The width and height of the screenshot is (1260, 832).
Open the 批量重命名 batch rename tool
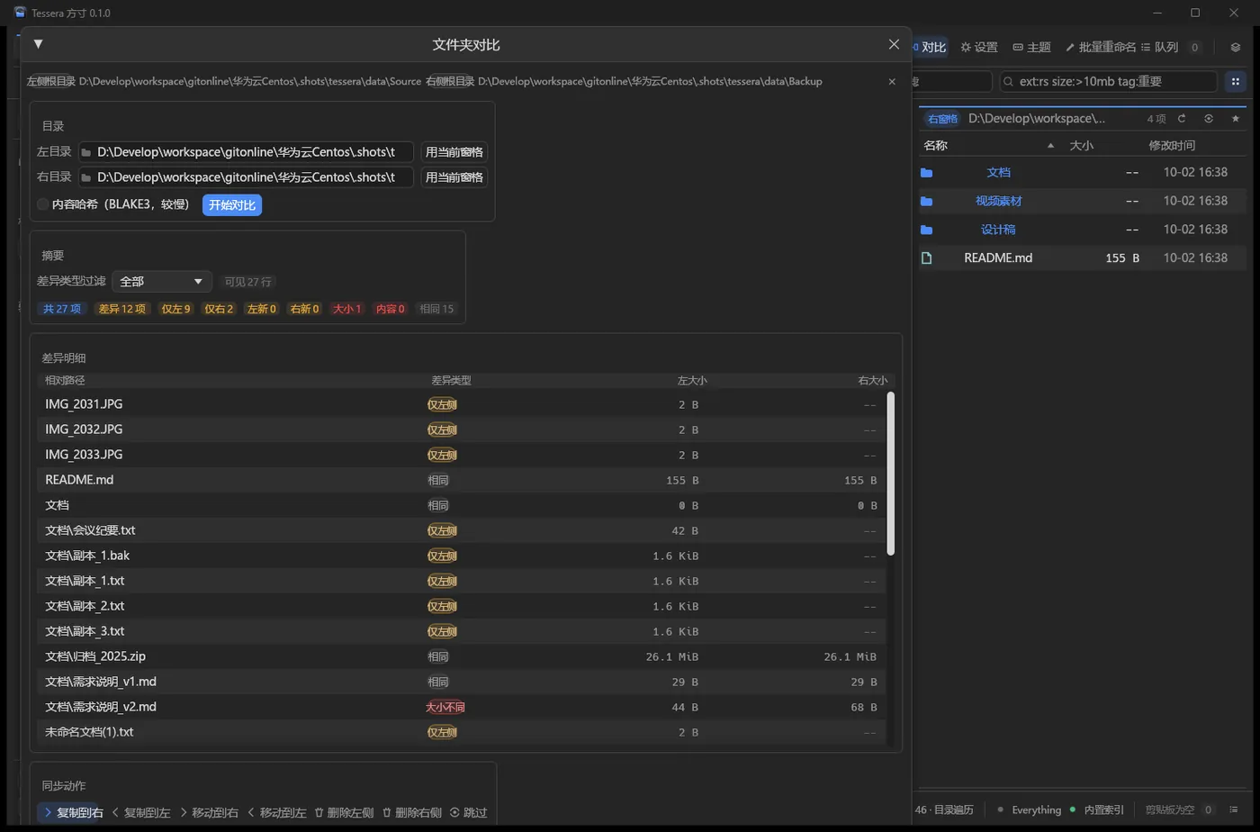pos(1100,47)
